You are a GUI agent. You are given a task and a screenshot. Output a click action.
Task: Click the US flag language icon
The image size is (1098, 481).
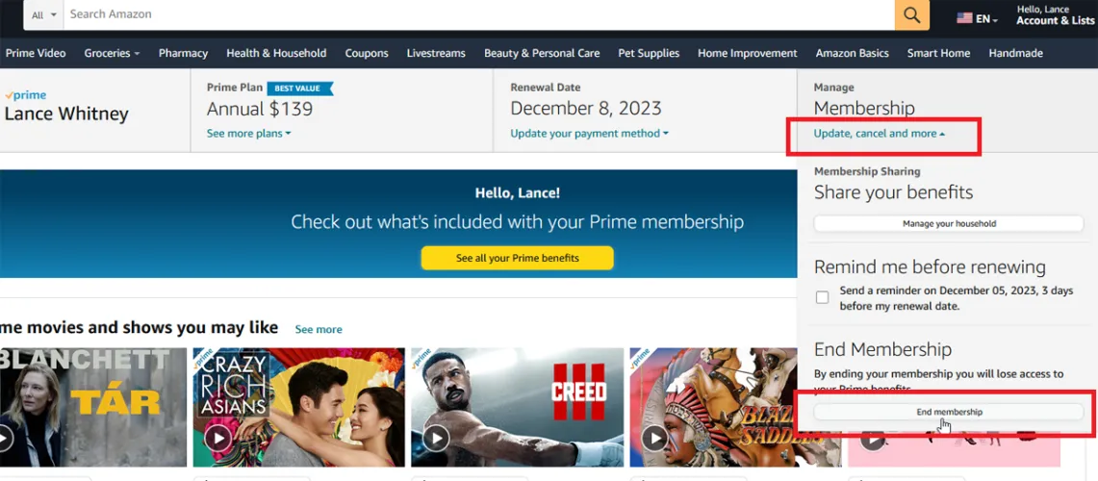pos(964,18)
